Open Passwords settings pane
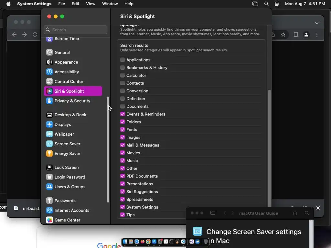The width and height of the screenshot is (331, 248). click(73, 201)
